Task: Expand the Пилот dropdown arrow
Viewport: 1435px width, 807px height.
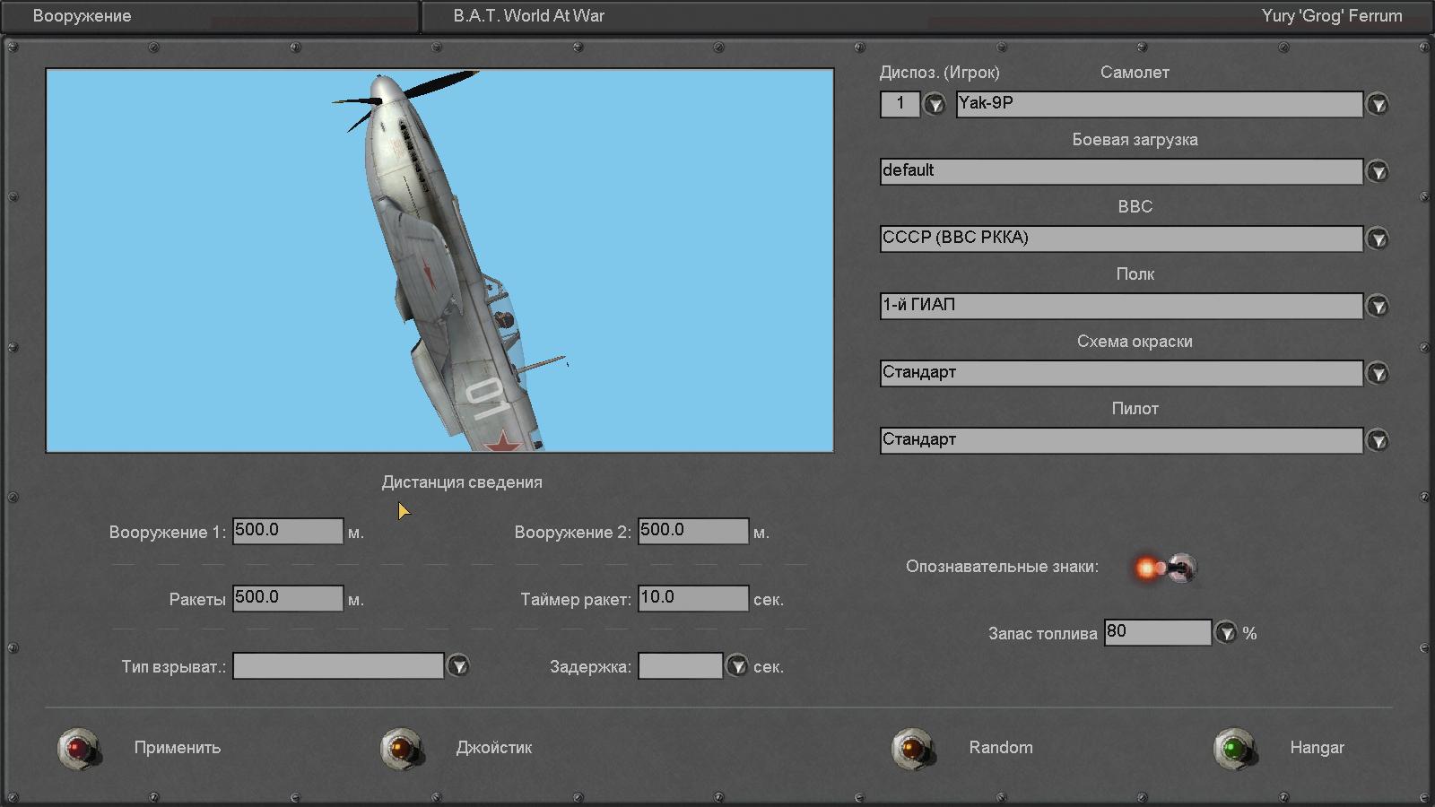Action: [x=1378, y=440]
